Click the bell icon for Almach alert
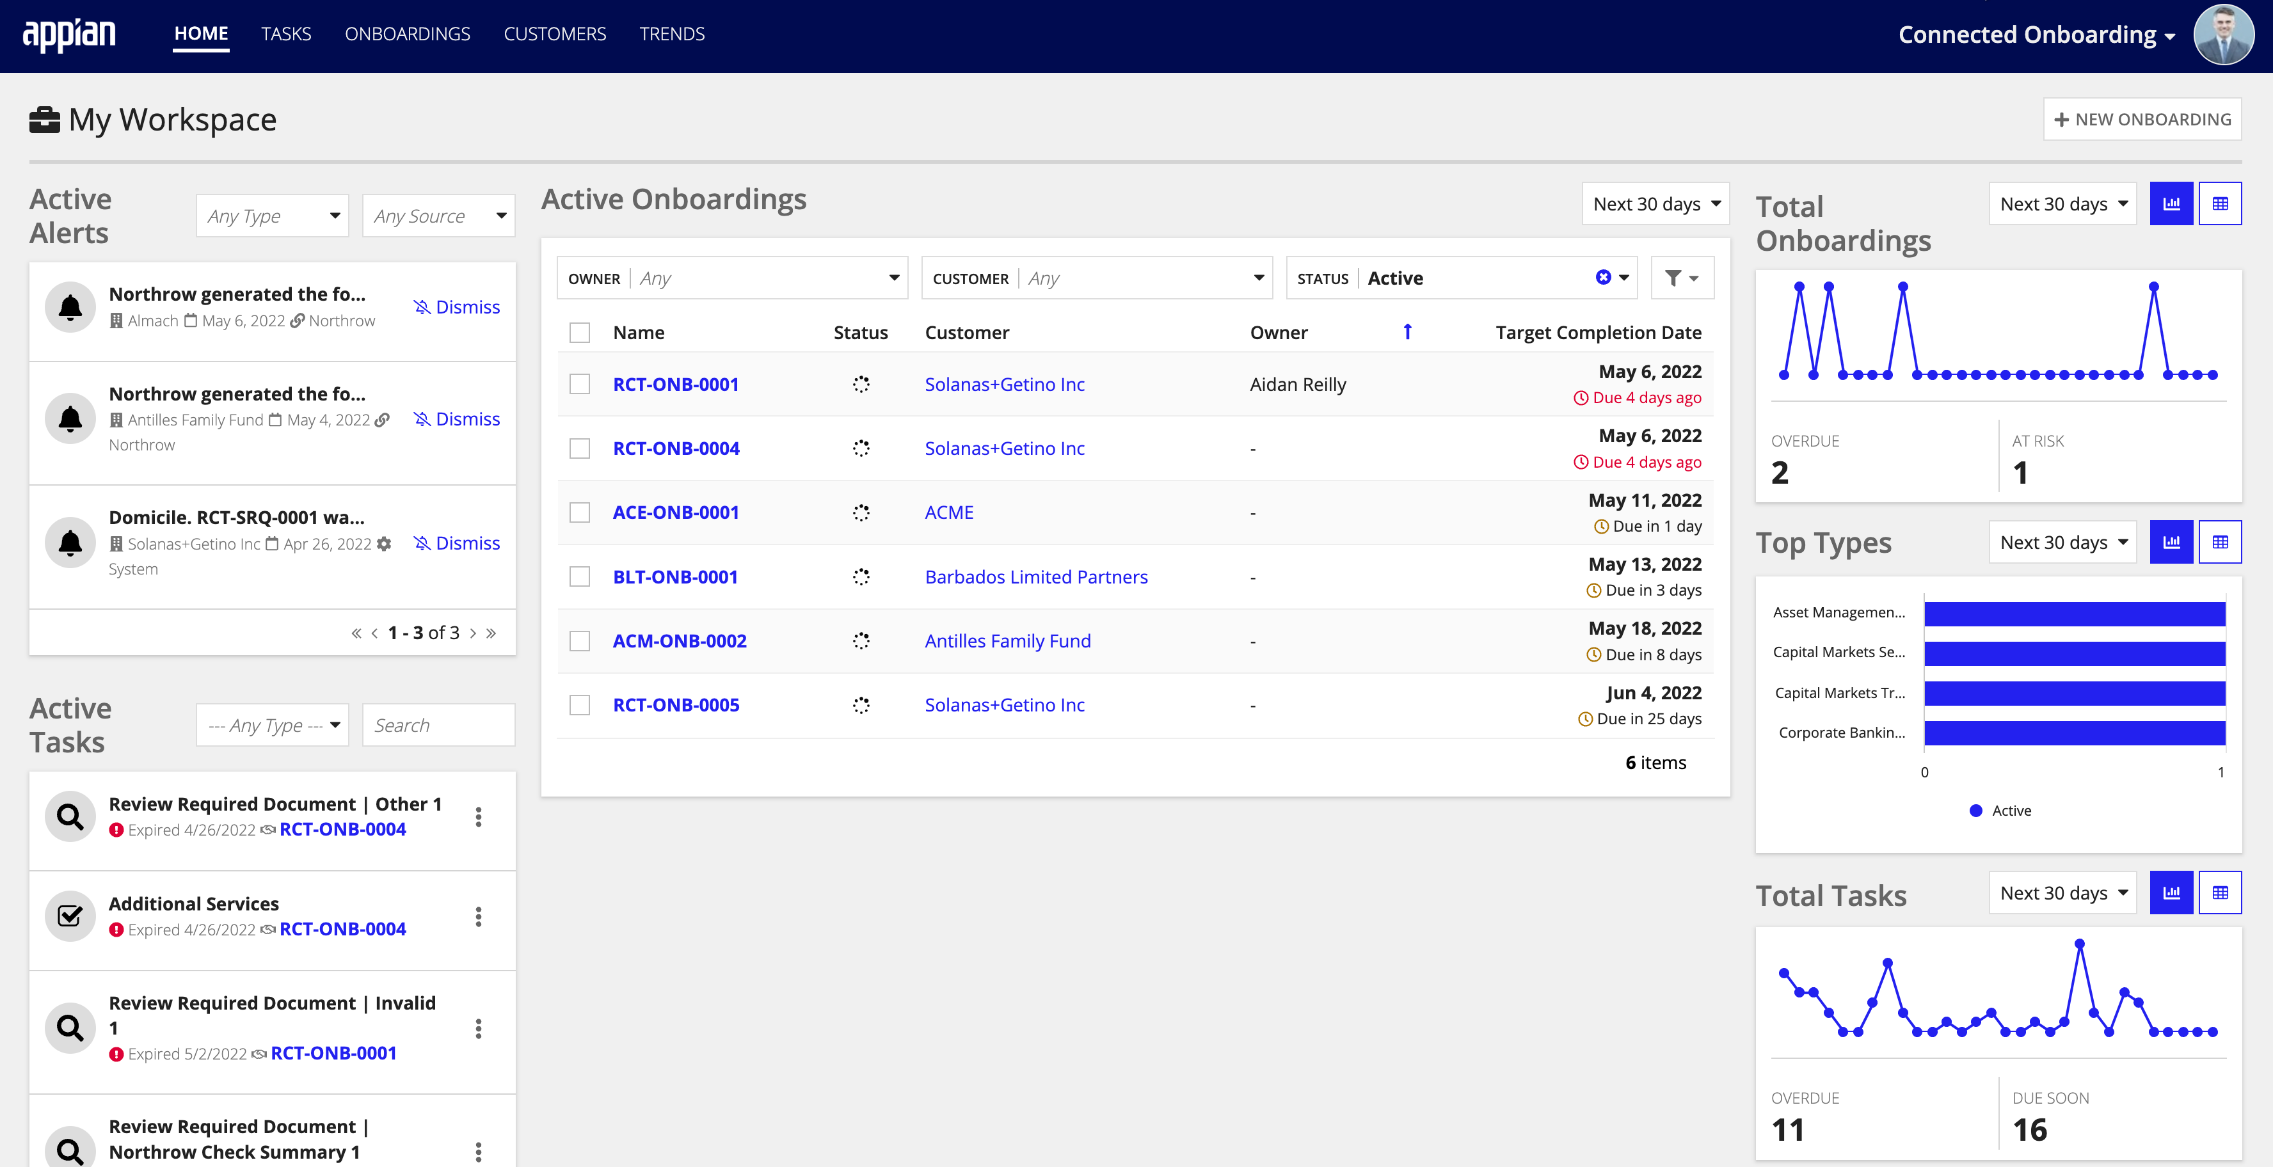The image size is (2273, 1167). (70, 307)
